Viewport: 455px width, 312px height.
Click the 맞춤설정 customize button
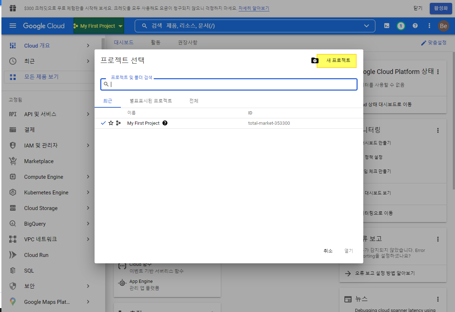click(434, 43)
